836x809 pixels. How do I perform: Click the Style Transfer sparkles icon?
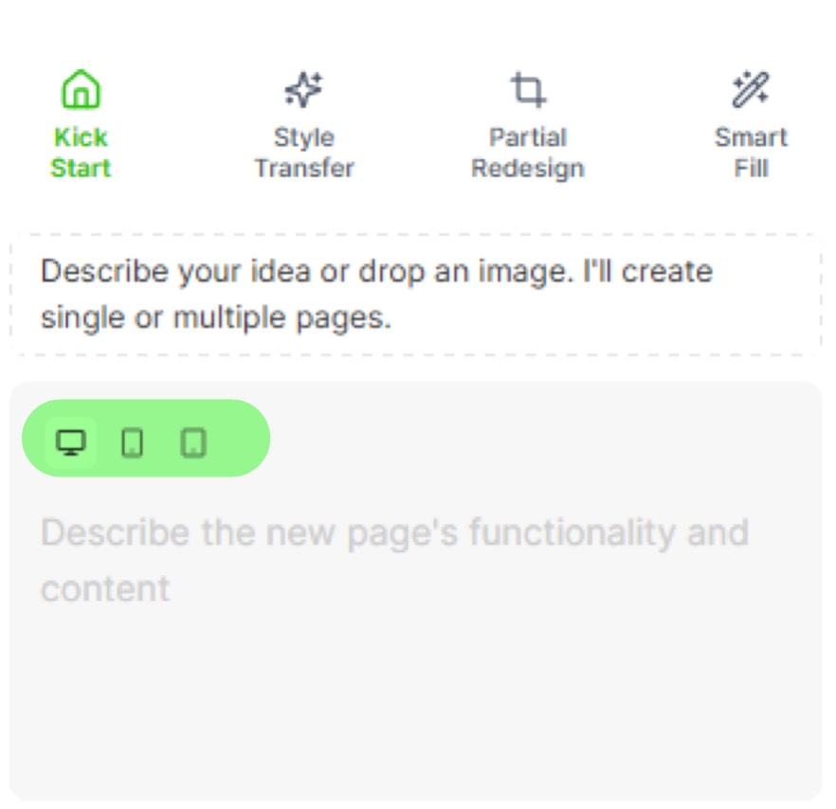[303, 88]
